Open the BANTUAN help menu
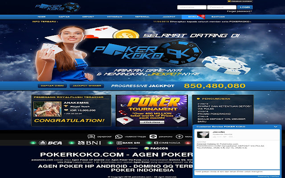 pyautogui.click(x=218, y=17)
